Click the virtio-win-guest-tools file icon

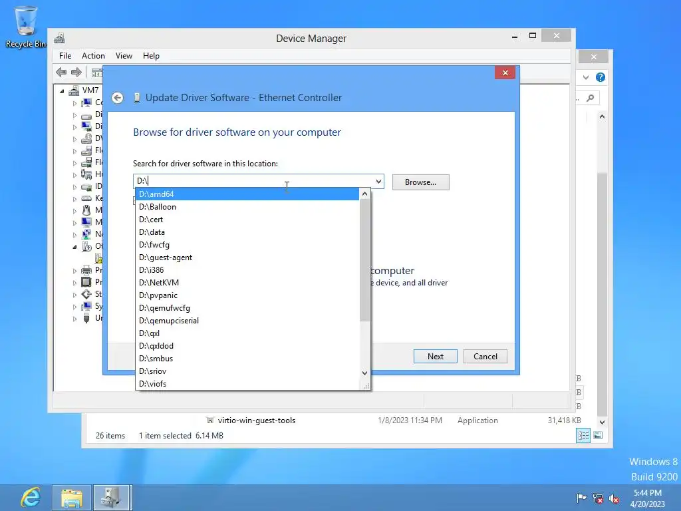click(209, 421)
